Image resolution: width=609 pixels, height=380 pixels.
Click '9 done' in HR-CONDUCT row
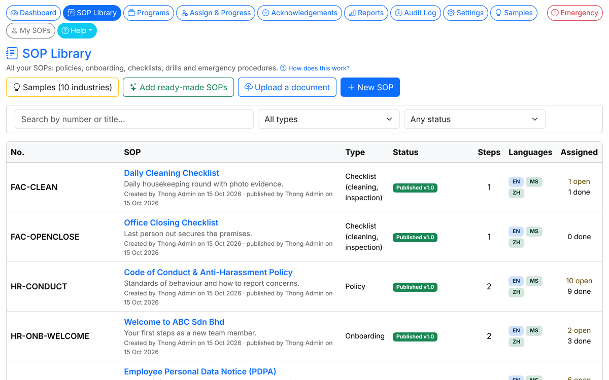click(579, 291)
